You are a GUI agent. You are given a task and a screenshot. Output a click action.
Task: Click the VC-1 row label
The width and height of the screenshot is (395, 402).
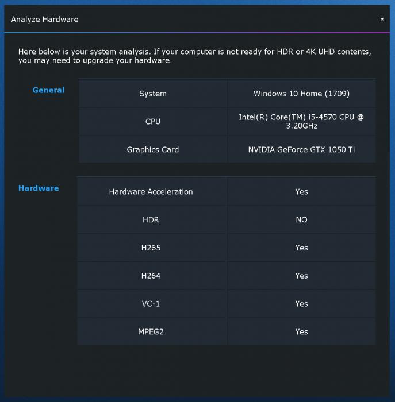[x=151, y=304]
